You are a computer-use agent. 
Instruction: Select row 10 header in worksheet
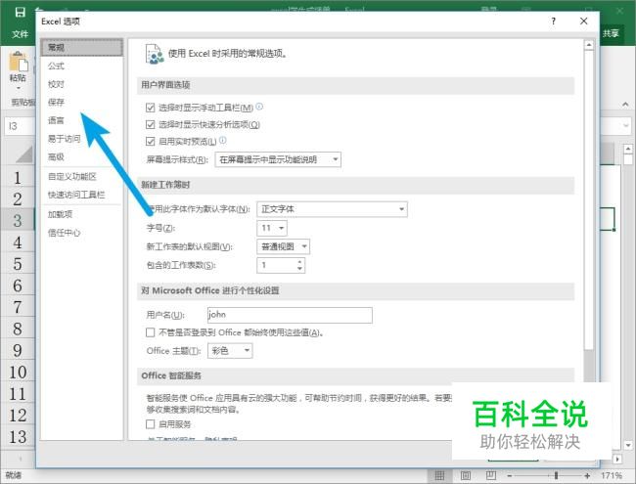(x=18, y=373)
